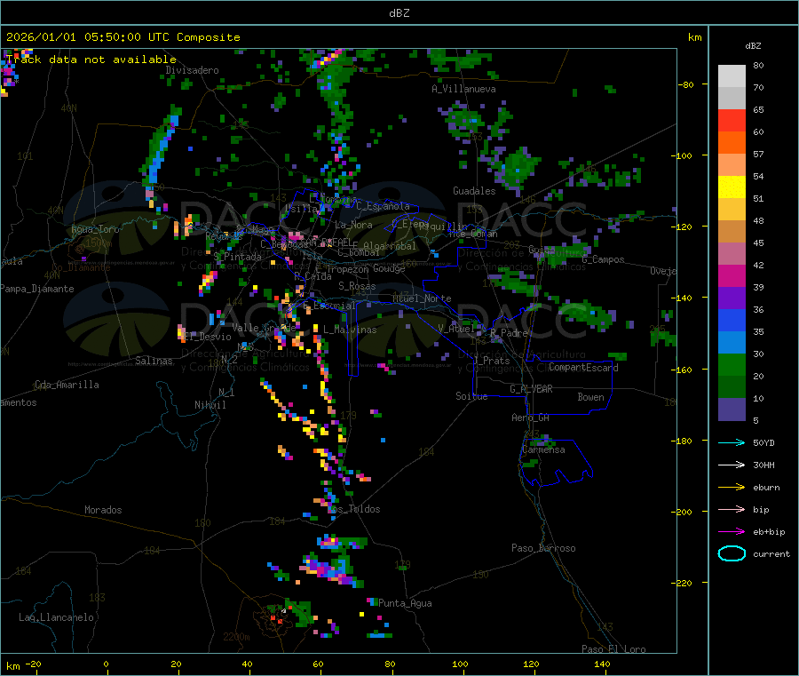Click the bip pink arrow legend icon
This screenshot has height=676, width=799.
(732, 509)
